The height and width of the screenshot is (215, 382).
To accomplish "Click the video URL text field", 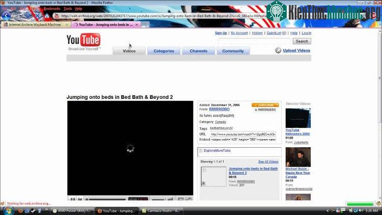I will 243,134.
